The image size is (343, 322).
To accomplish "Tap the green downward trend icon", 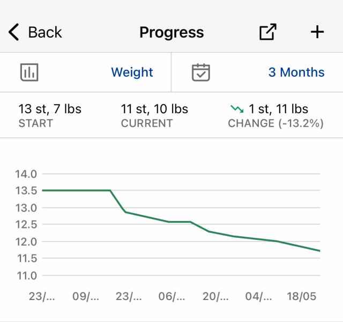I will coord(237,109).
